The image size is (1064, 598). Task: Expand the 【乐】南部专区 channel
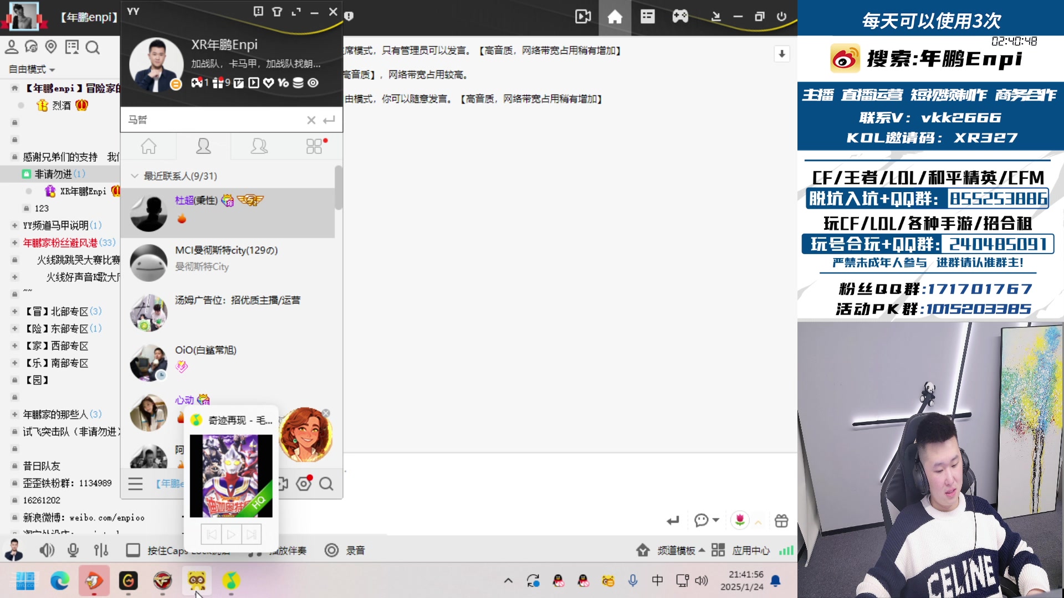15,363
